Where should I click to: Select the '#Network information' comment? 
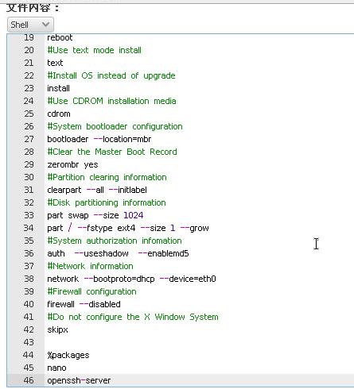90,266
